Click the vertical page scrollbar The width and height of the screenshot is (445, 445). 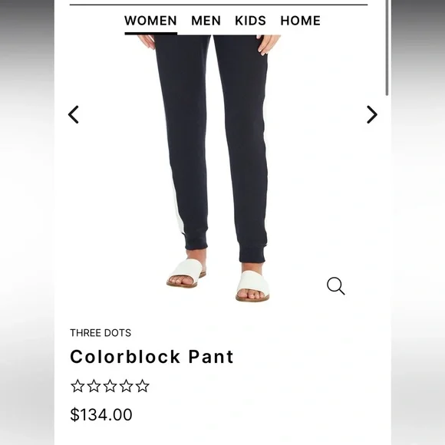tap(387, 48)
